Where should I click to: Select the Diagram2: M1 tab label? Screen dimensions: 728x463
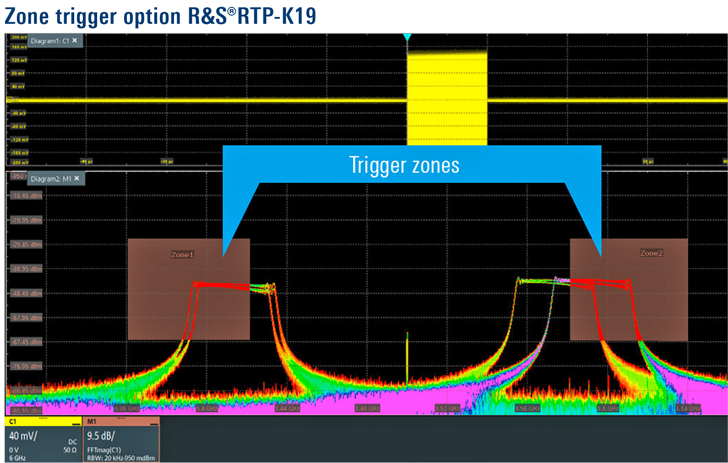(x=51, y=179)
